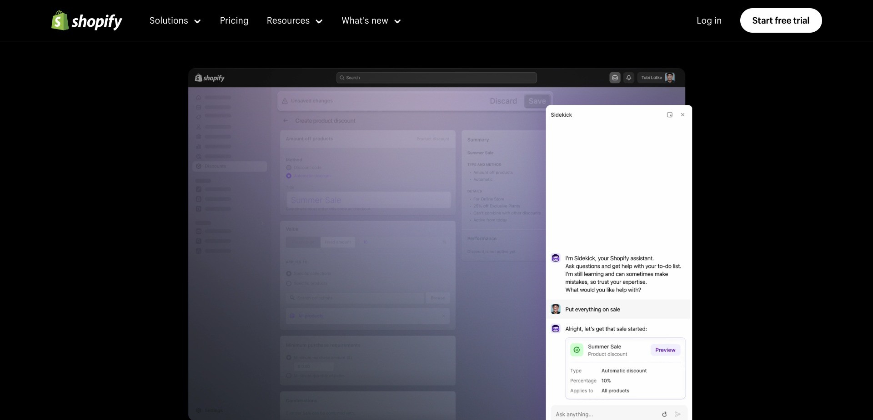Image resolution: width=873 pixels, height=420 pixels.
Task: Open the Tobi Lütke account menu
Action: (657, 78)
